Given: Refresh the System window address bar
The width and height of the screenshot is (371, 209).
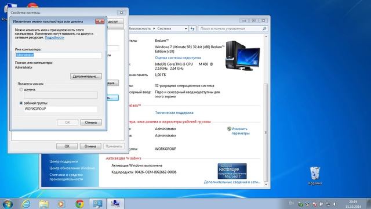Looking at the screenshot, I should (192, 28).
